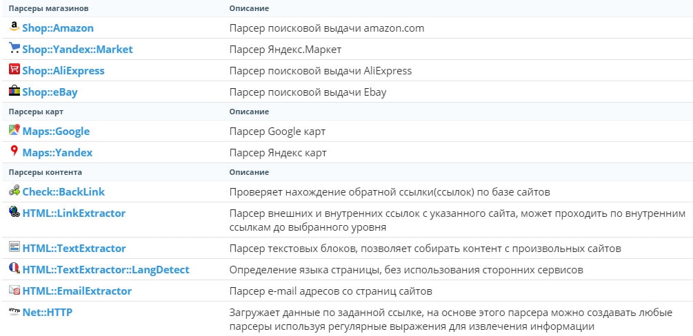Viewport: 693px width, 336px height.
Task: Select the Парсеры контента section header
Action: click(x=45, y=172)
